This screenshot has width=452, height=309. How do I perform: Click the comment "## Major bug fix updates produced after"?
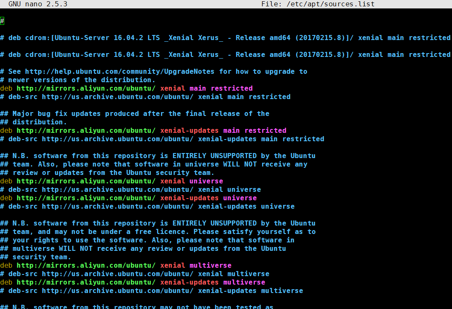[135, 114]
